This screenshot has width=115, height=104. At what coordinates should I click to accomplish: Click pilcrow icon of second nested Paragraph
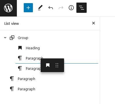click(x=20, y=68)
